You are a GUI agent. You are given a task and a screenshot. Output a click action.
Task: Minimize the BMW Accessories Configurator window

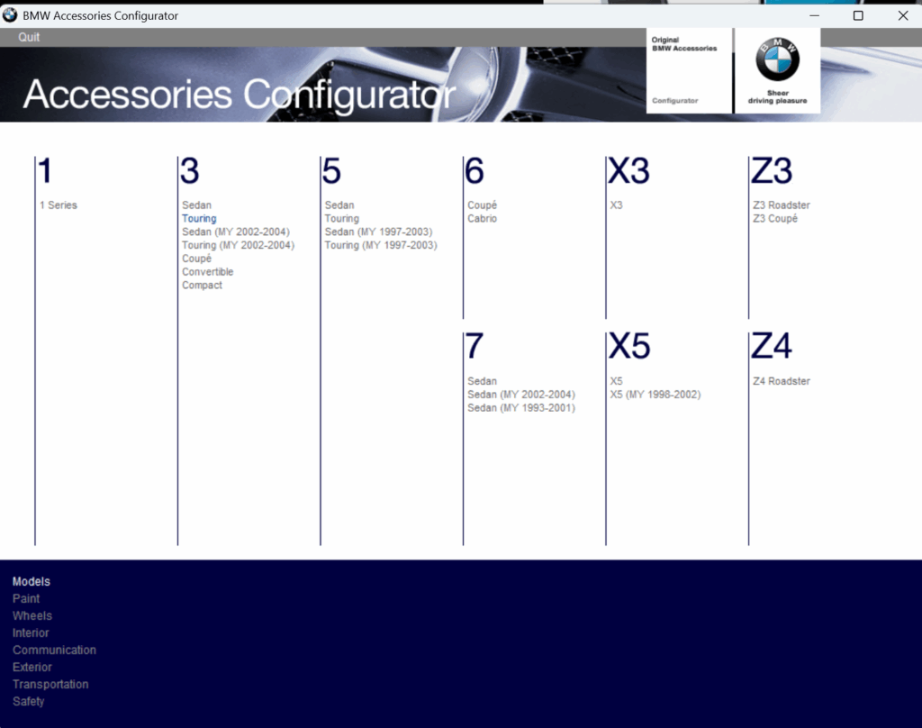pos(814,16)
